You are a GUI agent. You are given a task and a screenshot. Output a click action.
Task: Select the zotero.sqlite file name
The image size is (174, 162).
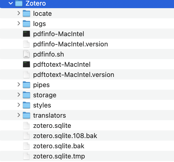(52, 126)
